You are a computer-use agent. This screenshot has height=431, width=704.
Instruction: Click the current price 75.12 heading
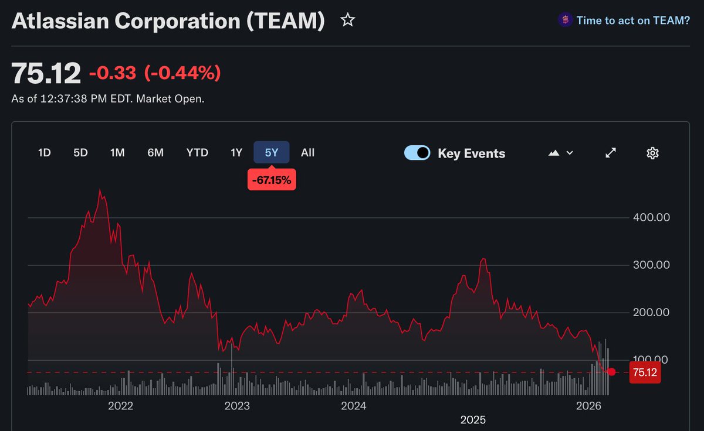[x=46, y=73]
